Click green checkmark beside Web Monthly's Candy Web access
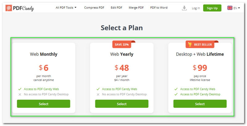The width and height of the screenshot is (247, 126). [20, 89]
